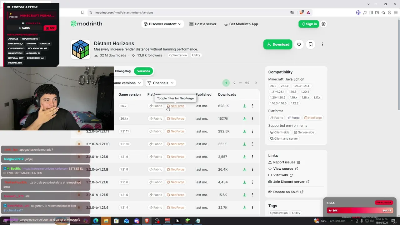Toggle Fabric filter in 26.2 row
400x225 pixels.
[156, 106]
